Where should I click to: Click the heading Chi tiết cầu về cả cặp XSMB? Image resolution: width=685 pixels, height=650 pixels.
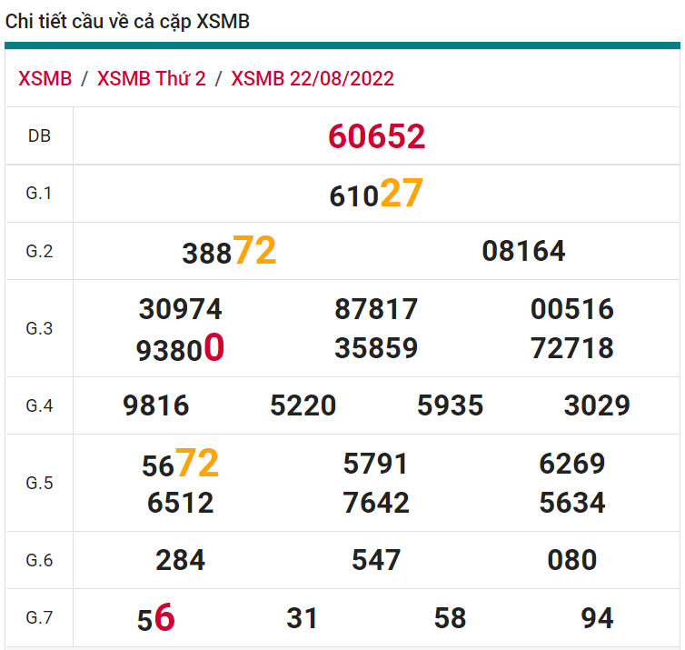tap(127, 22)
